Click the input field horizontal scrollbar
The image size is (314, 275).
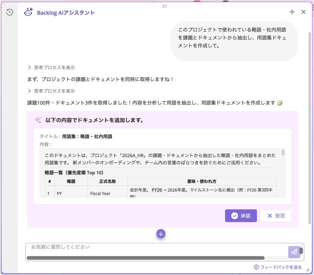coord(146,258)
